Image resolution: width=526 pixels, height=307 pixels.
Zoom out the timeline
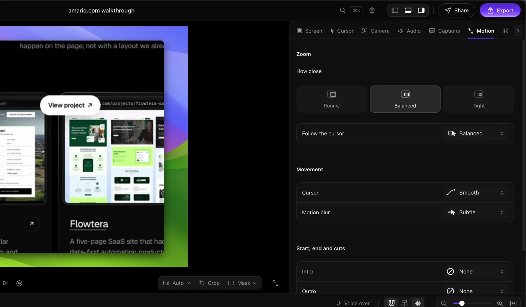pos(443,303)
